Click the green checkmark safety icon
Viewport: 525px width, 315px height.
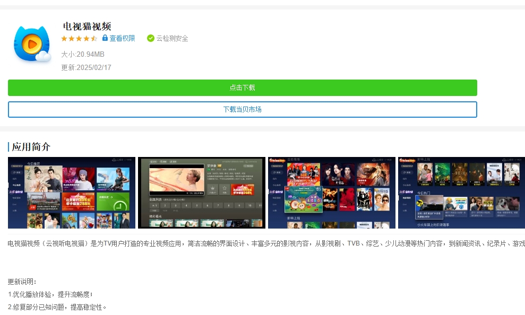151,38
